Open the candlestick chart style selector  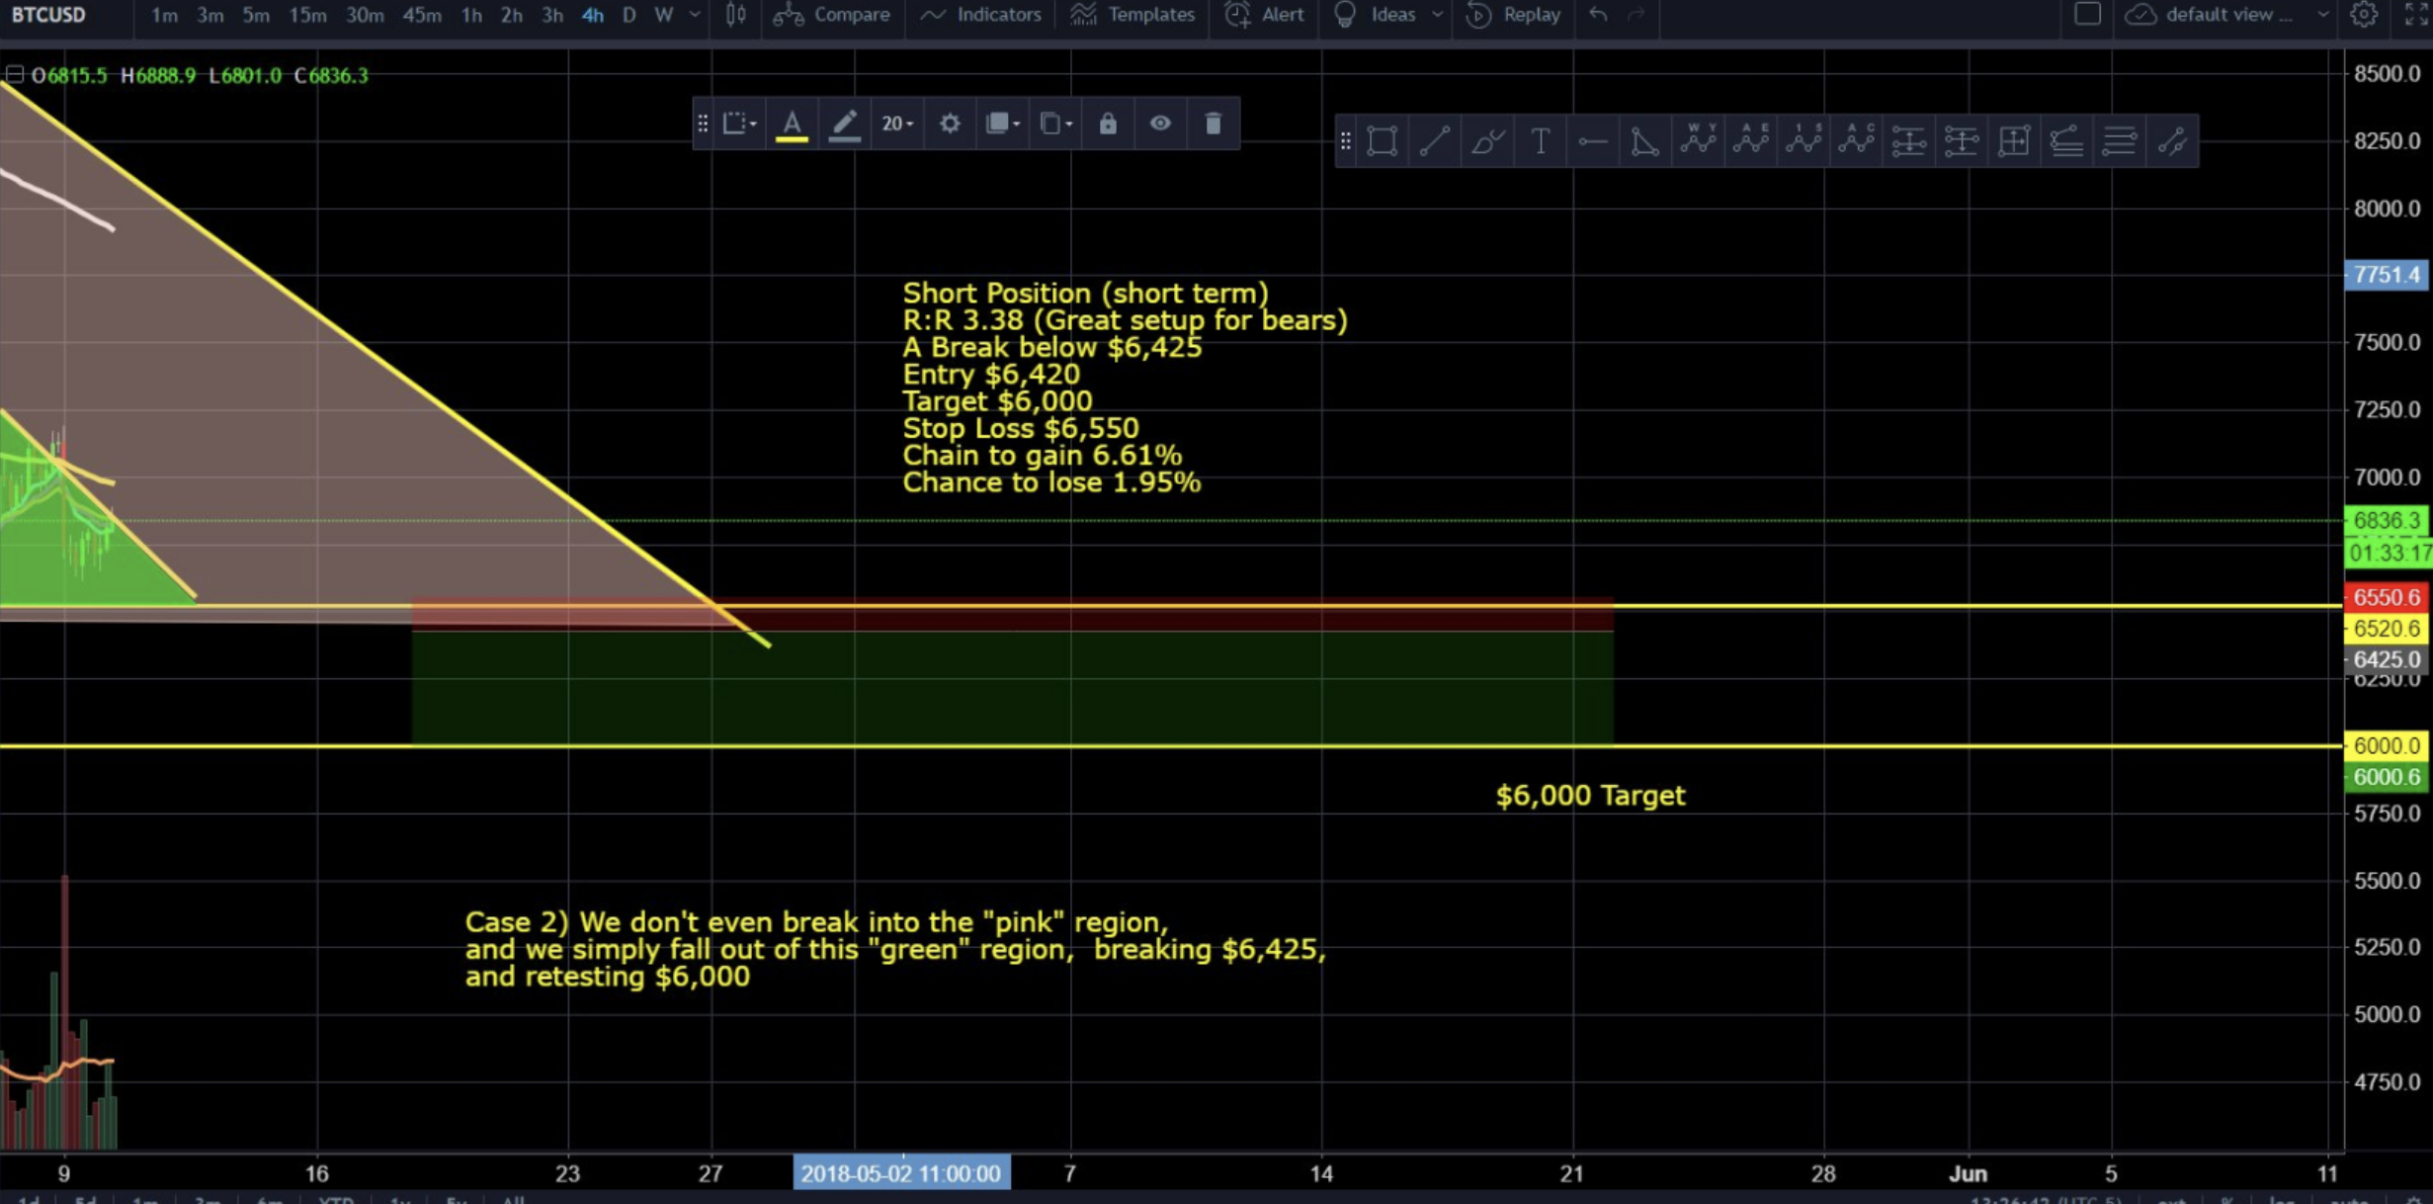click(x=735, y=15)
